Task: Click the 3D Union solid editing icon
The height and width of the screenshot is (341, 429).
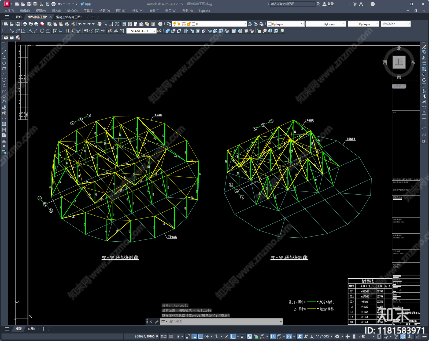Action: tap(168, 31)
